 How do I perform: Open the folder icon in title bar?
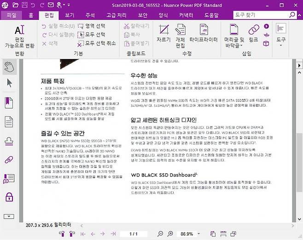click(16, 5)
